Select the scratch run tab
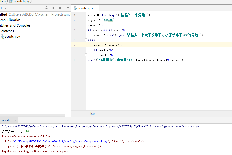The width and height of the screenshot is (232, 155). coord(7,120)
